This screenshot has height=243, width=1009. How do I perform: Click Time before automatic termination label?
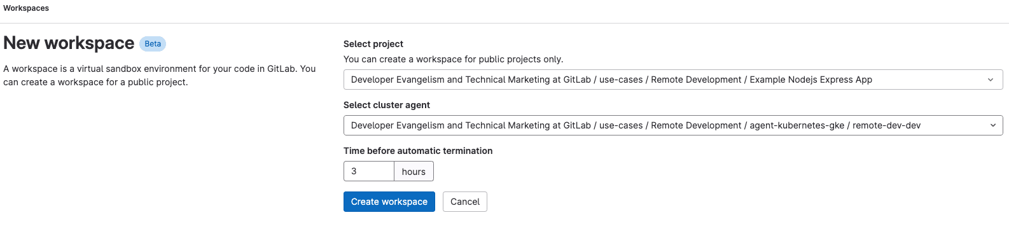[418, 151]
